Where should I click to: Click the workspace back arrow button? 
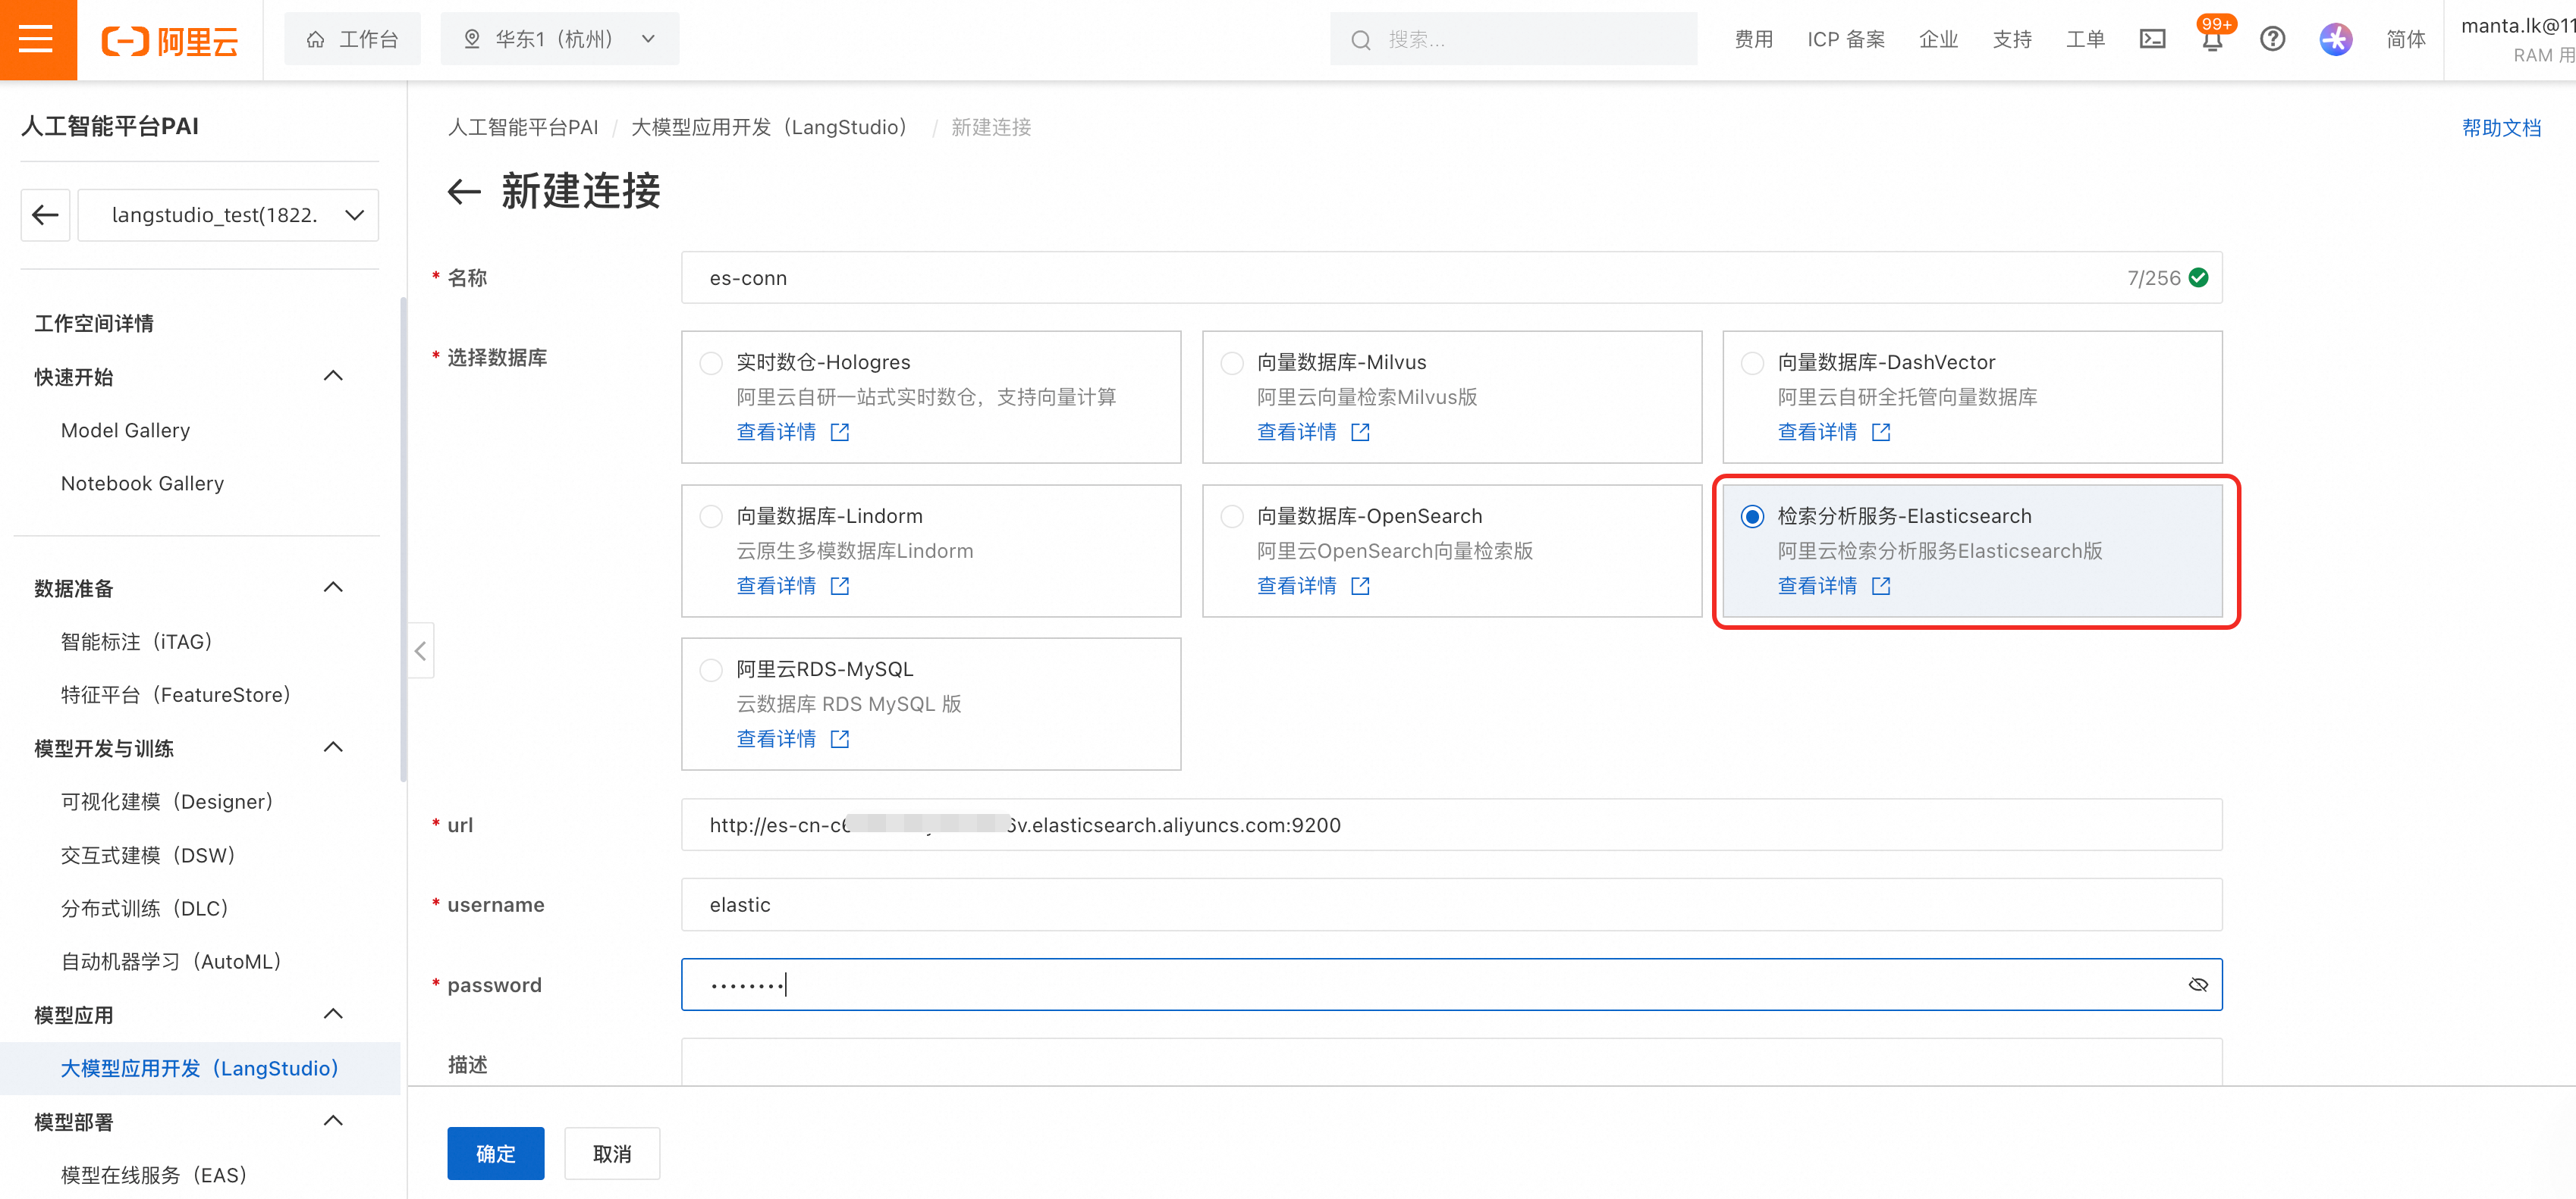pyautogui.click(x=45, y=214)
